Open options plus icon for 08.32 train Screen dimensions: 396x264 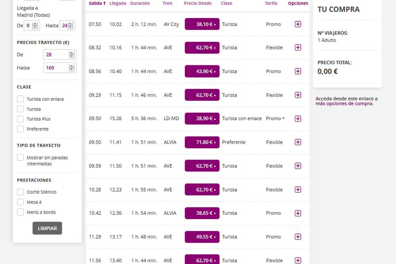298,47
